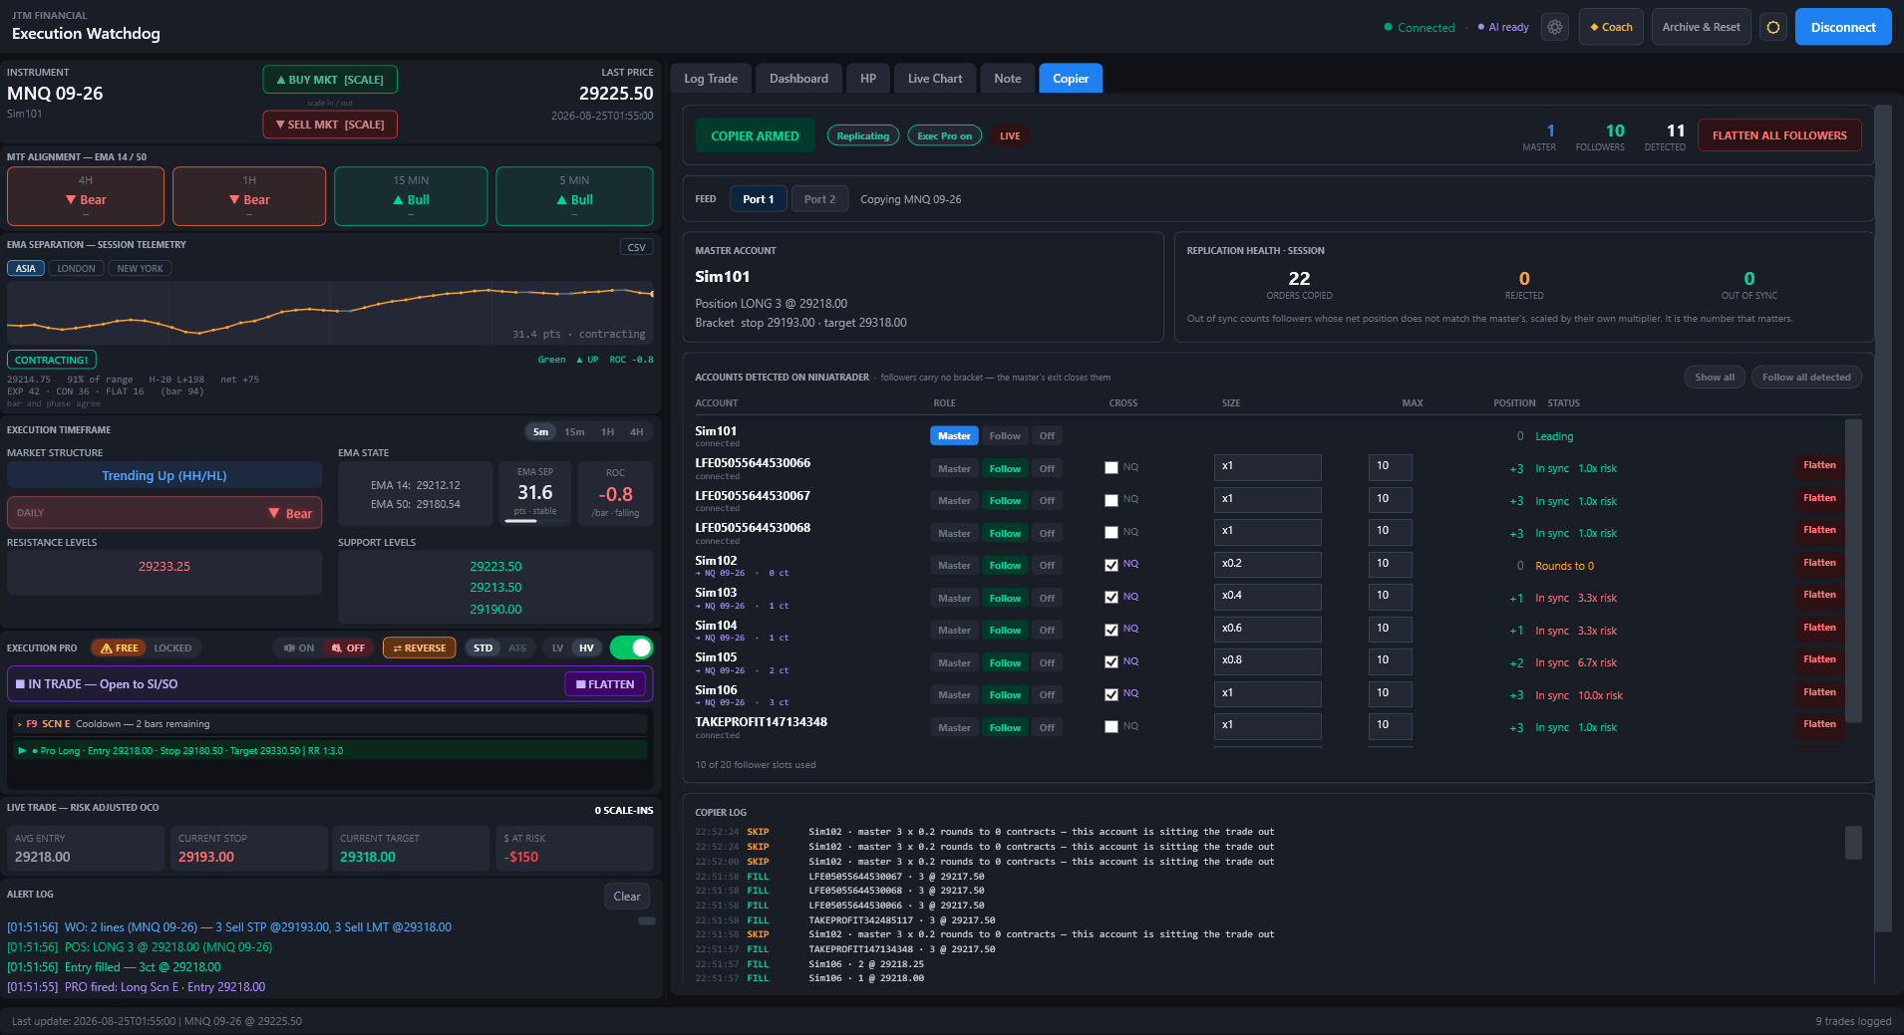The width and height of the screenshot is (1904, 1035).
Task: Select the LV volatility option
Action: tap(557, 647)
